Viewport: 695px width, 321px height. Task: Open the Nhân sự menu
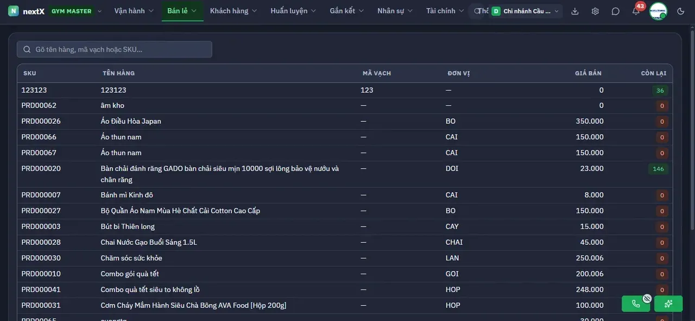click(x=395, y=11)
